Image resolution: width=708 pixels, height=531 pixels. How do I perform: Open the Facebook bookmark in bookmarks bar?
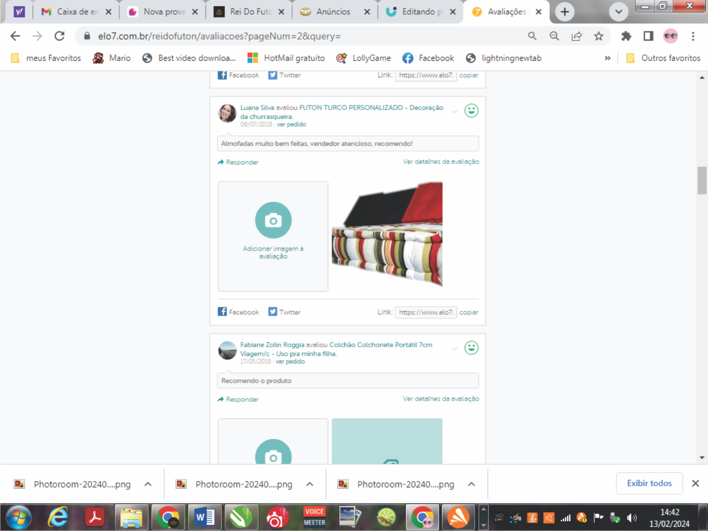tap(428, 58)
